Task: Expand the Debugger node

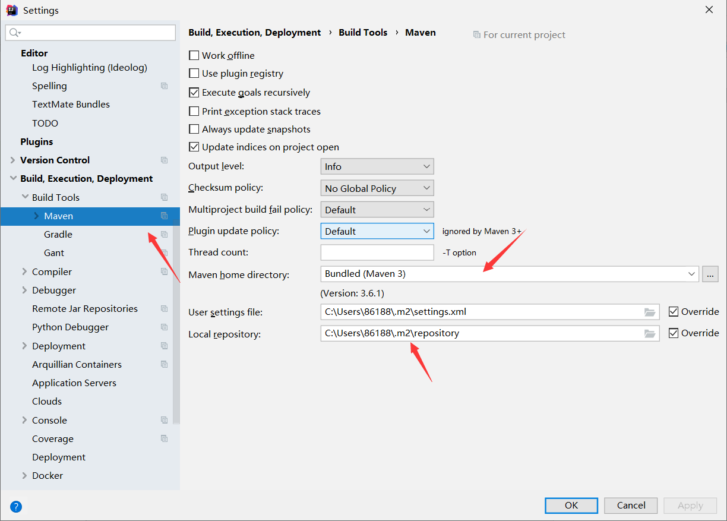Action: point(24,290)
